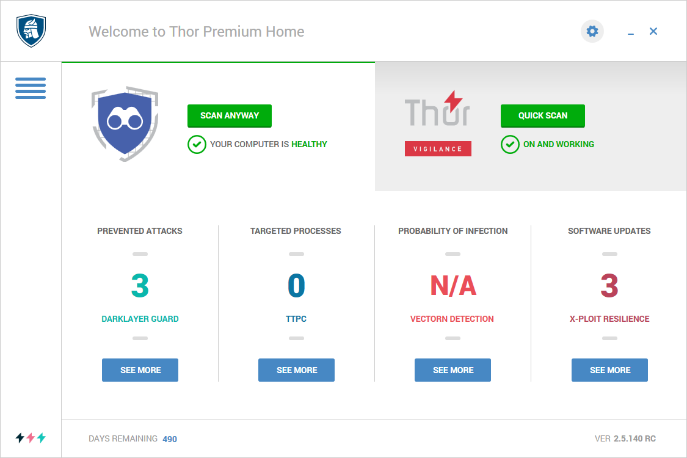See more for VectorN Detection
Image resolution: width=687 pixels, height=458 pixels.
tap(453, 370)
